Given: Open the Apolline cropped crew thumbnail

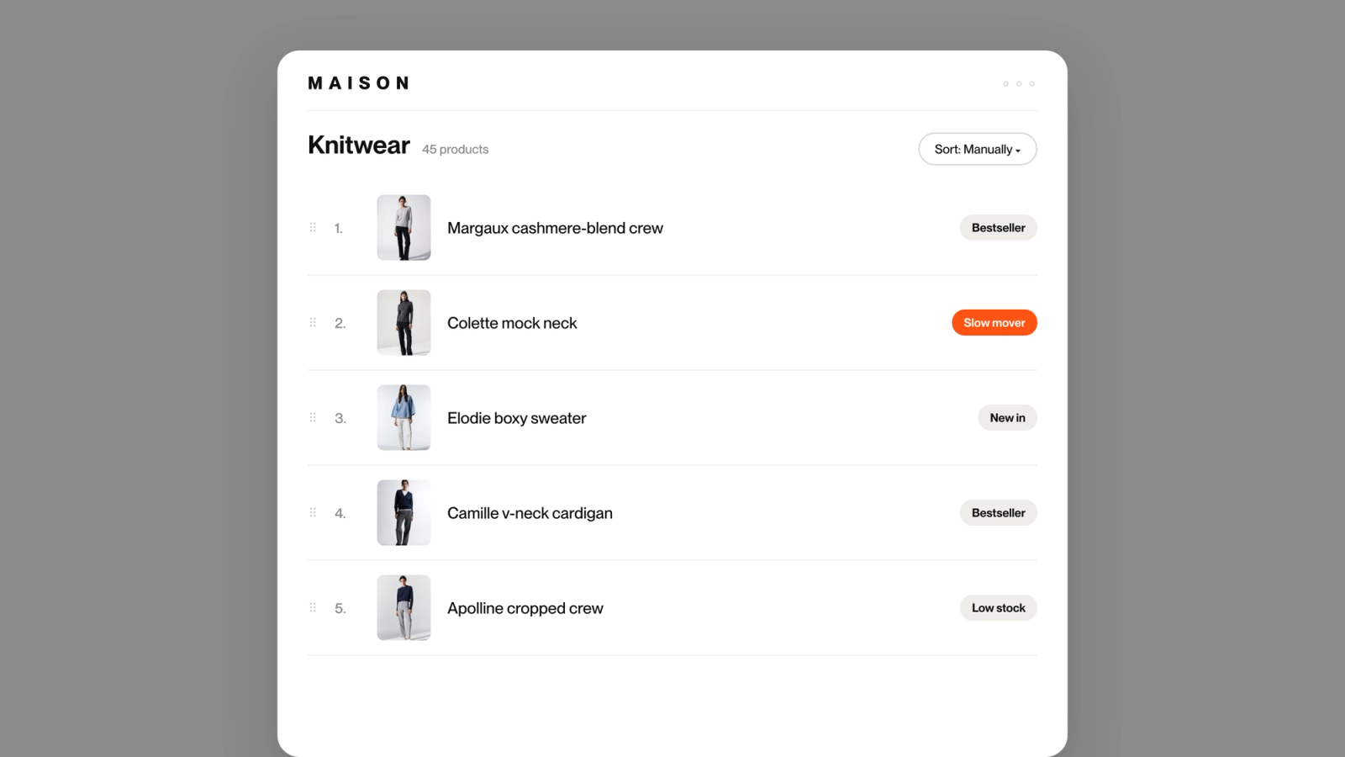Looking at the screenshot, I should pyautogui.click(x=403, y=607).
